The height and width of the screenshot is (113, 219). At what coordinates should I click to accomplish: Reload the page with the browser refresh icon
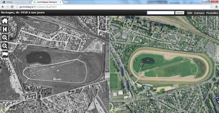coord(12,7)
